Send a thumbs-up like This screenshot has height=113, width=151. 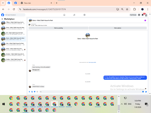[x=146, y=92]
